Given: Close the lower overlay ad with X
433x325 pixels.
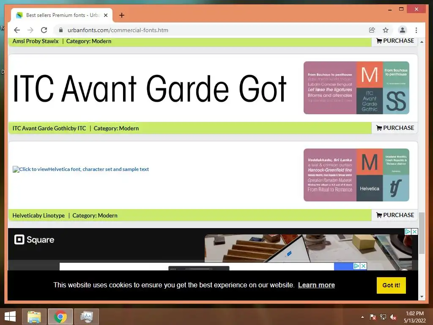Looking at the screenshot, I should click(x=364, y=266).
